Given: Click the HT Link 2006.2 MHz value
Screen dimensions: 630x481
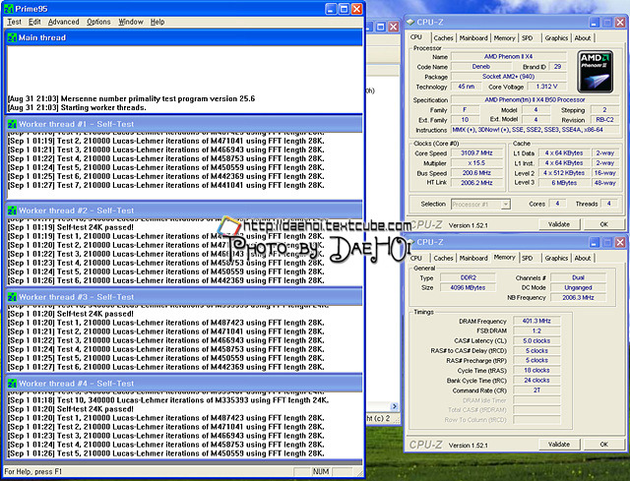Looking at the screenshot, I should 476,183.
